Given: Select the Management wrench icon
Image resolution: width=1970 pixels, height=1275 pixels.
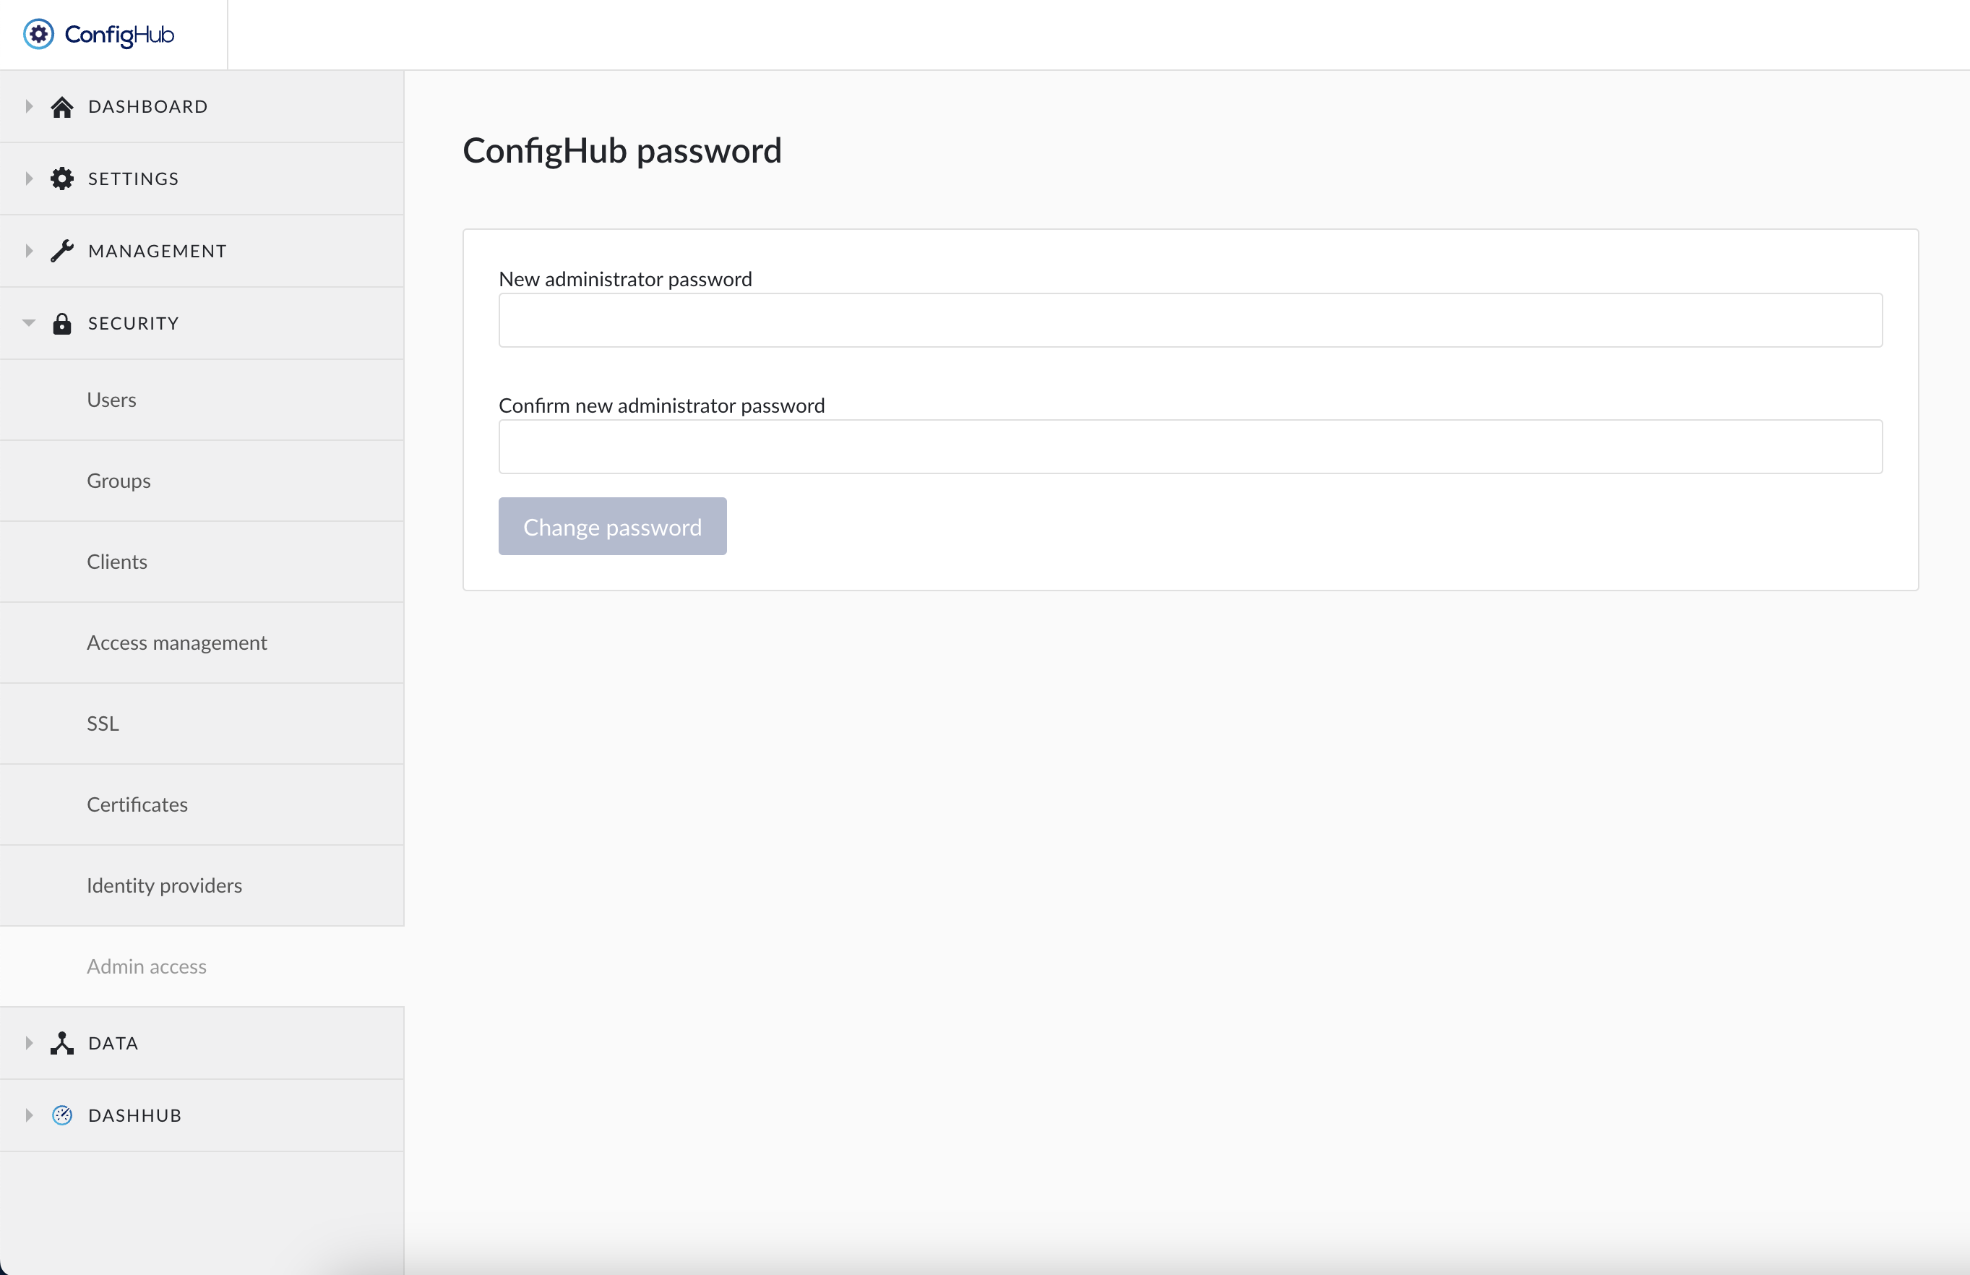Looking at the screenshot, I should pos(62,251).
